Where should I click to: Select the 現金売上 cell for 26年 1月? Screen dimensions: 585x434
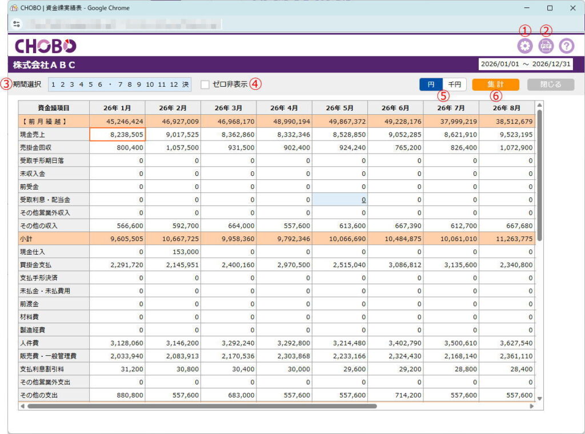[117, 134]
